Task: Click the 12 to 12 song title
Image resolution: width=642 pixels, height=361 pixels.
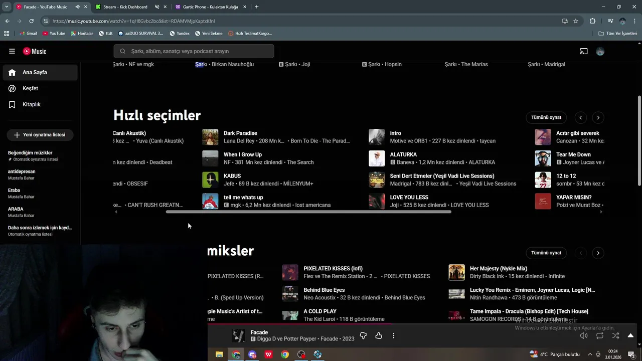Action: point(566,176)
